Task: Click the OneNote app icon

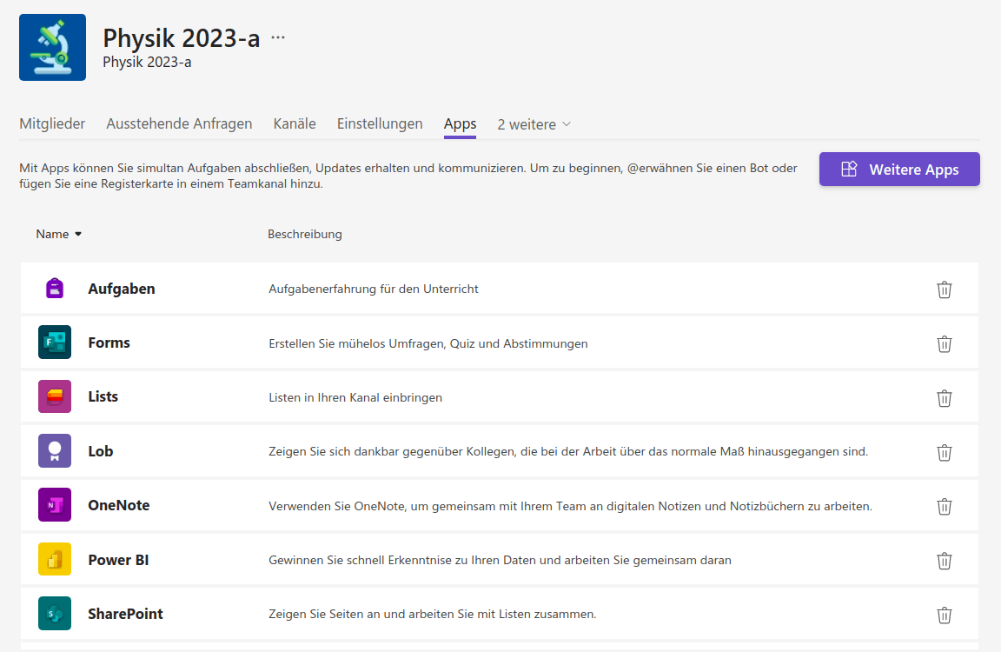Action: tap(55, 505)
